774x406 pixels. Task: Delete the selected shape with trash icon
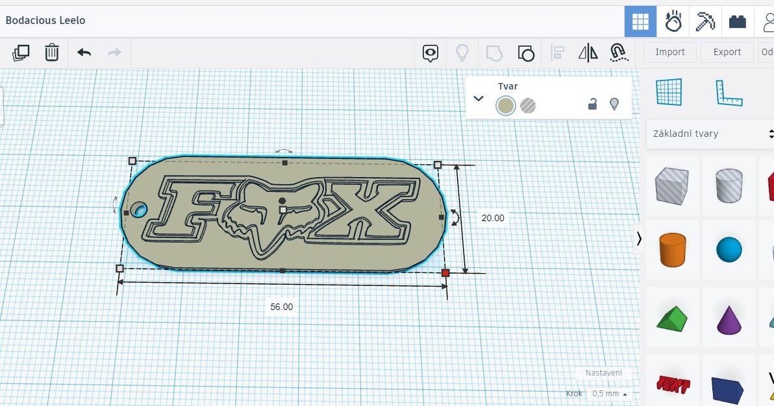coord(52,53)
